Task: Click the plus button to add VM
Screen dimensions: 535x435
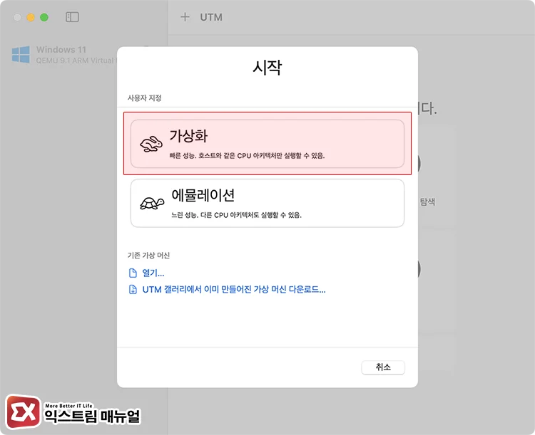Action: pyautogui.click(x=185, y=17)
